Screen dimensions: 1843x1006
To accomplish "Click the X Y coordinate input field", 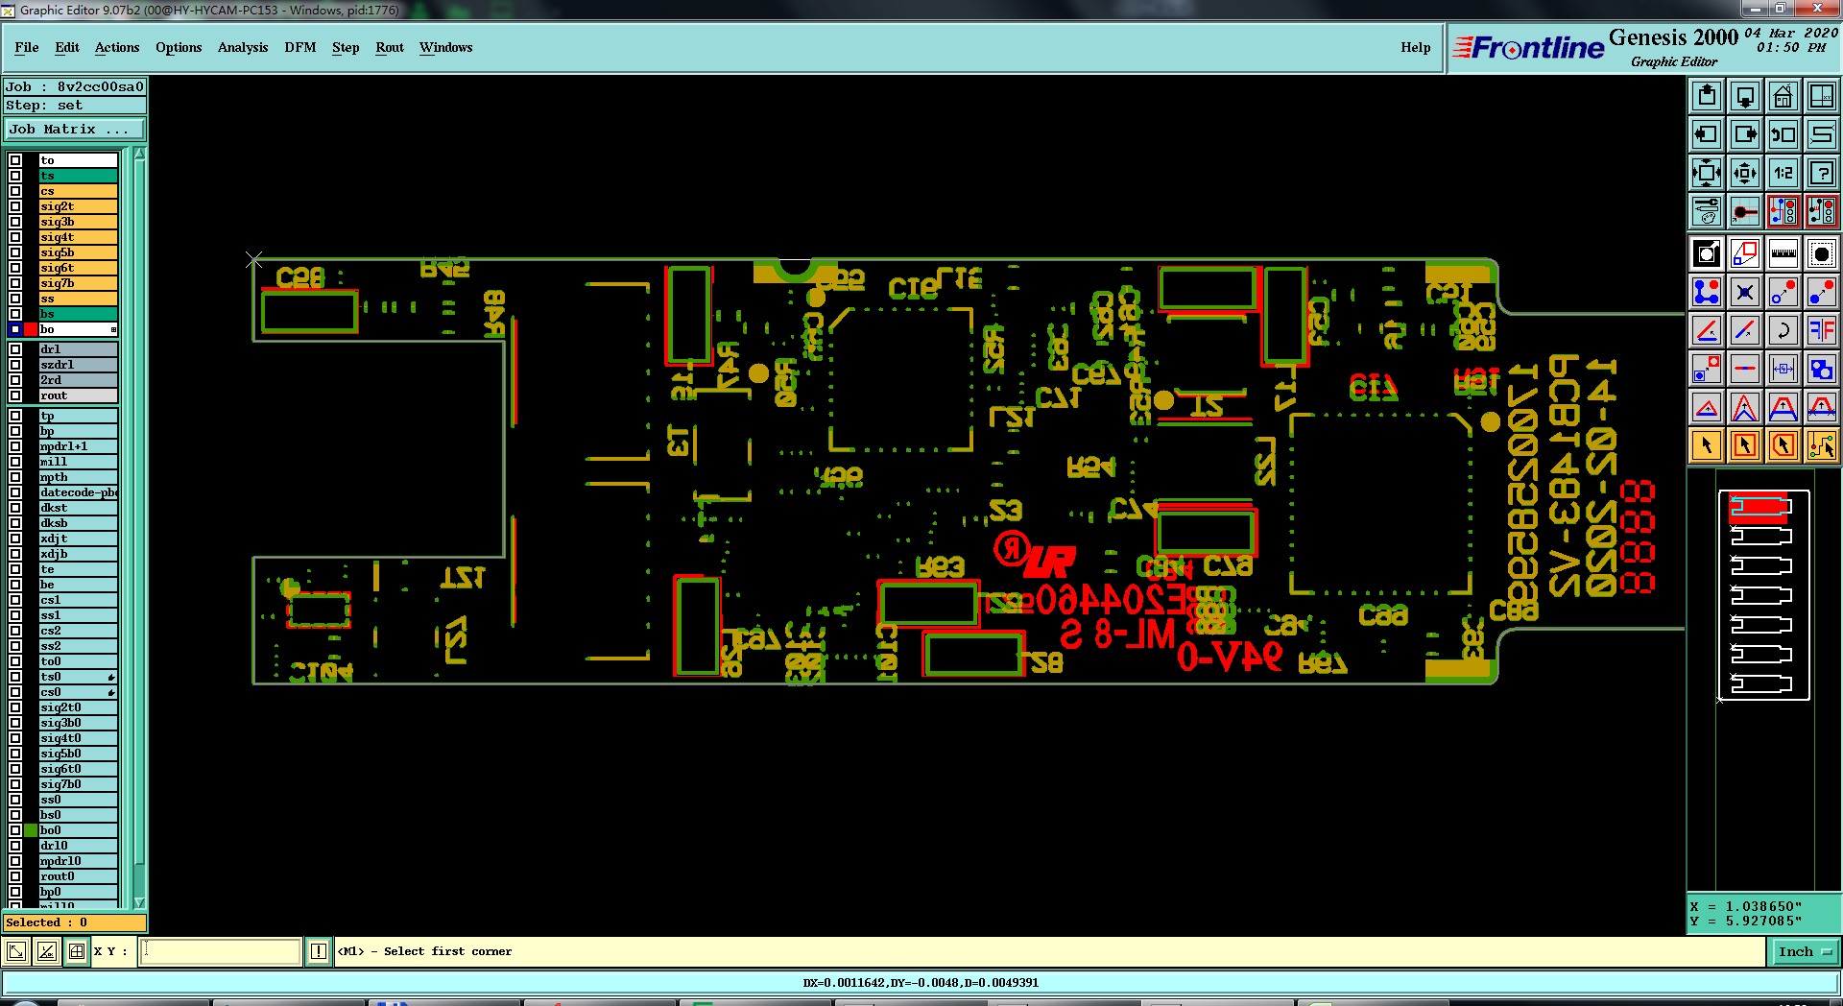I will coord(222,951).
